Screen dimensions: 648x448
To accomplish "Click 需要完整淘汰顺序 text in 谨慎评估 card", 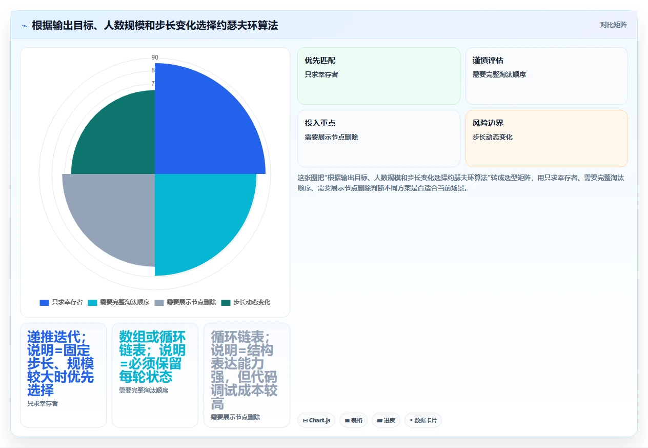I will (499, 74).
